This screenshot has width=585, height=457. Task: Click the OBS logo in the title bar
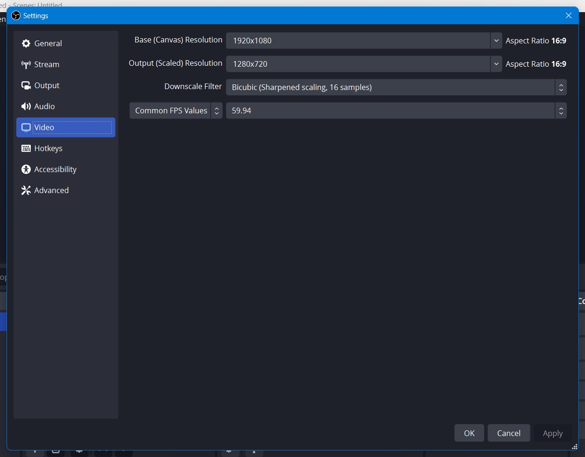15,15
